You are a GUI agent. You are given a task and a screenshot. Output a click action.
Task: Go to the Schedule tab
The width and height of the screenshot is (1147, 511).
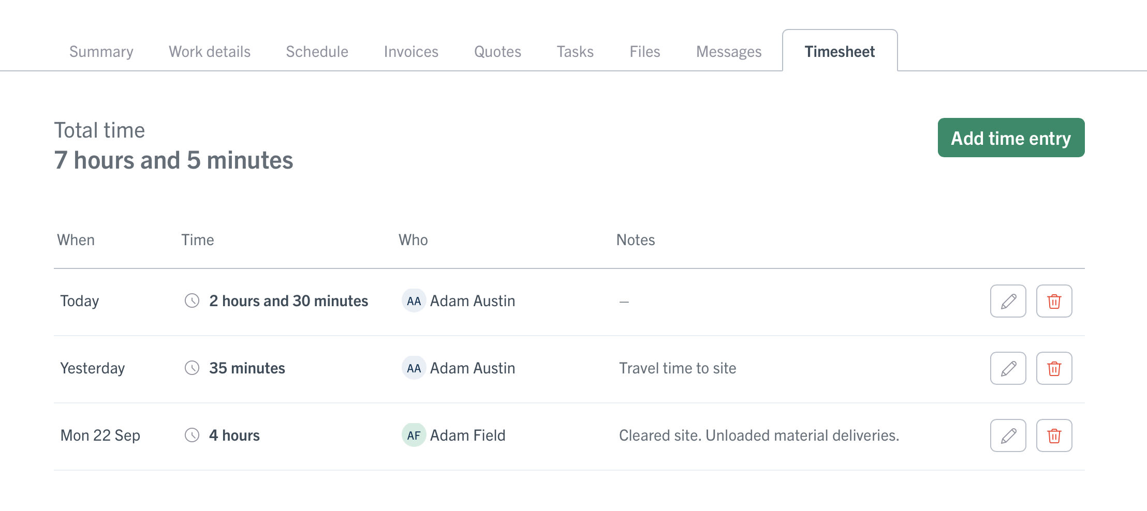(x=317, y=52)
